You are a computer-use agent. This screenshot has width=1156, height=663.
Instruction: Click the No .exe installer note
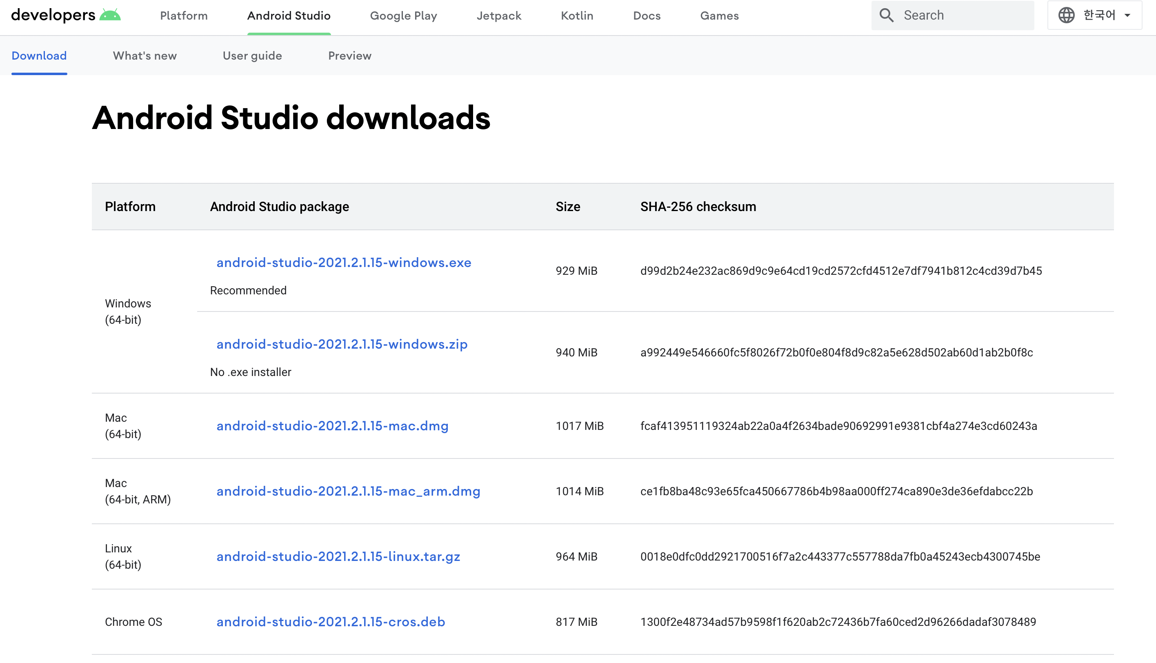(x=250, y=372)
